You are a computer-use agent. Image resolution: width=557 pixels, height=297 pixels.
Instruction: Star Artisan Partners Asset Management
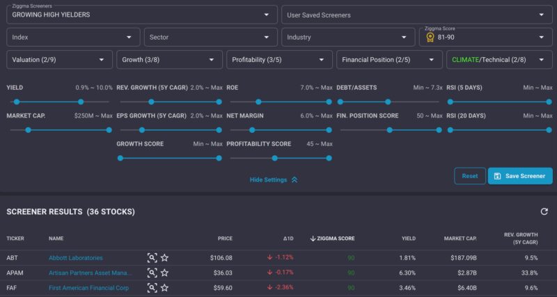164,273
